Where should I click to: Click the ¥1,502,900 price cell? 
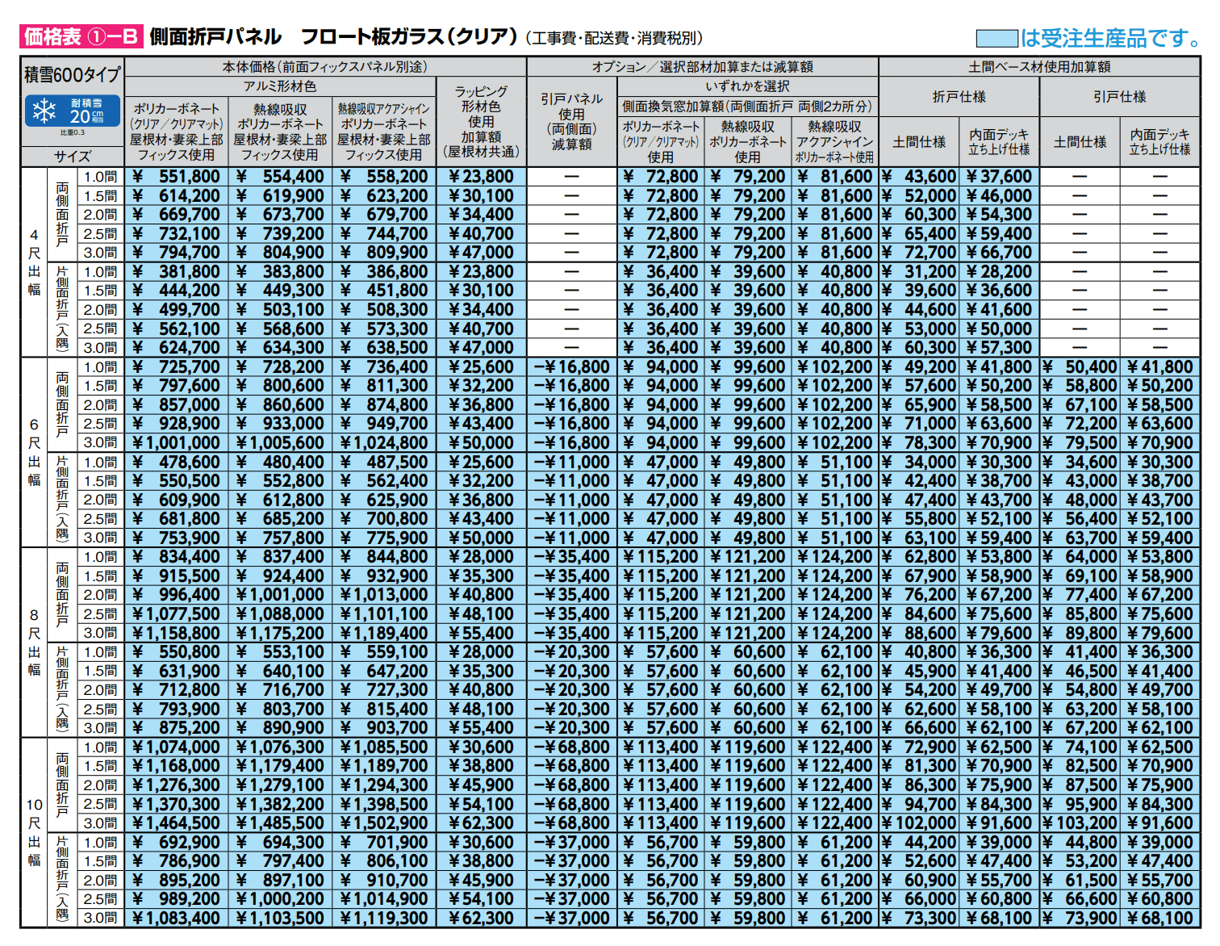click(384, 823)
